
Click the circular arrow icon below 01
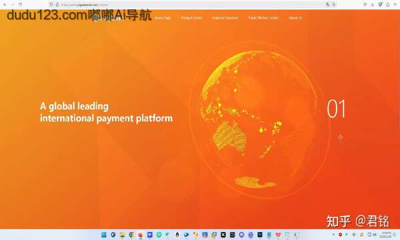click(x=340, y=137)
